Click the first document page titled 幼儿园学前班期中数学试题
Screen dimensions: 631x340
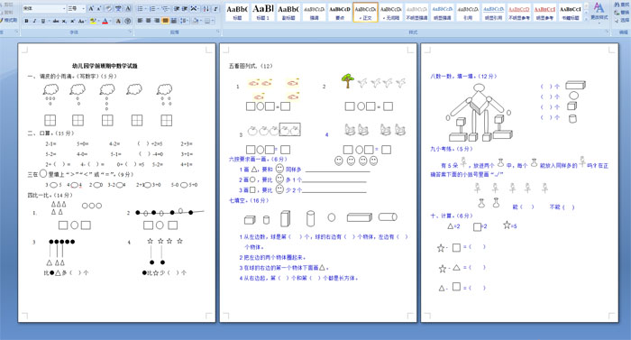[116, 182]
